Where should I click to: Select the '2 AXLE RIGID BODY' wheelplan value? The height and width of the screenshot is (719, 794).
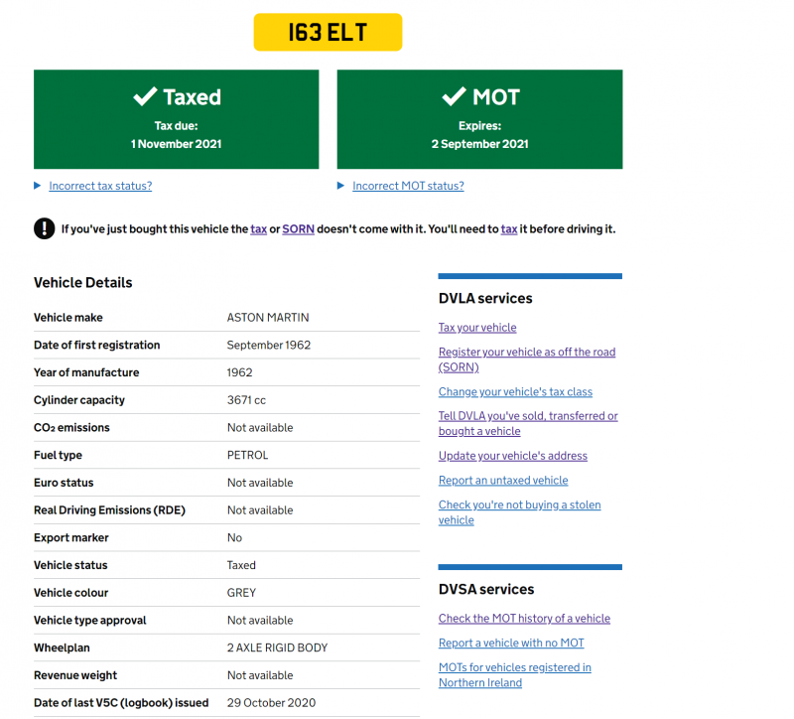(x=278, y=647)
